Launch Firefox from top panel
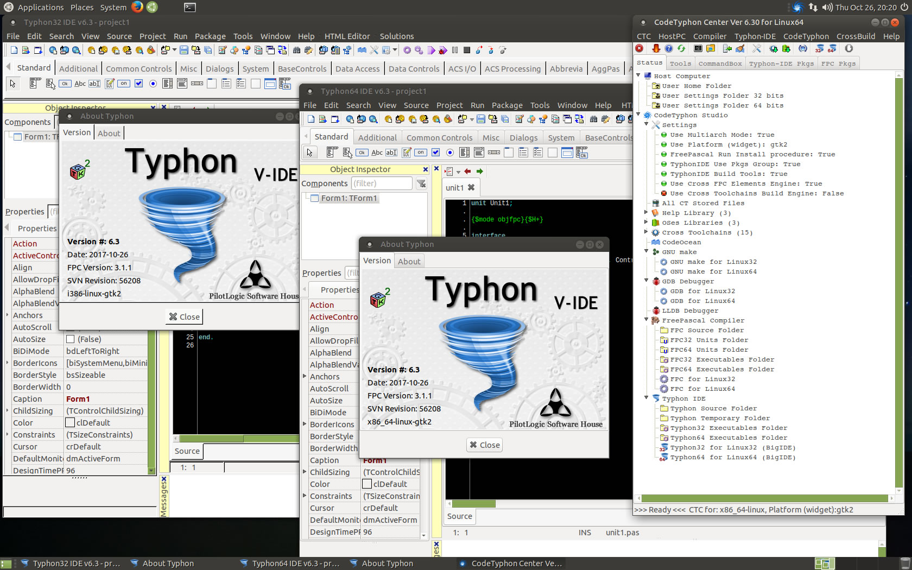The image size is (912, 570). pos(137,7)
